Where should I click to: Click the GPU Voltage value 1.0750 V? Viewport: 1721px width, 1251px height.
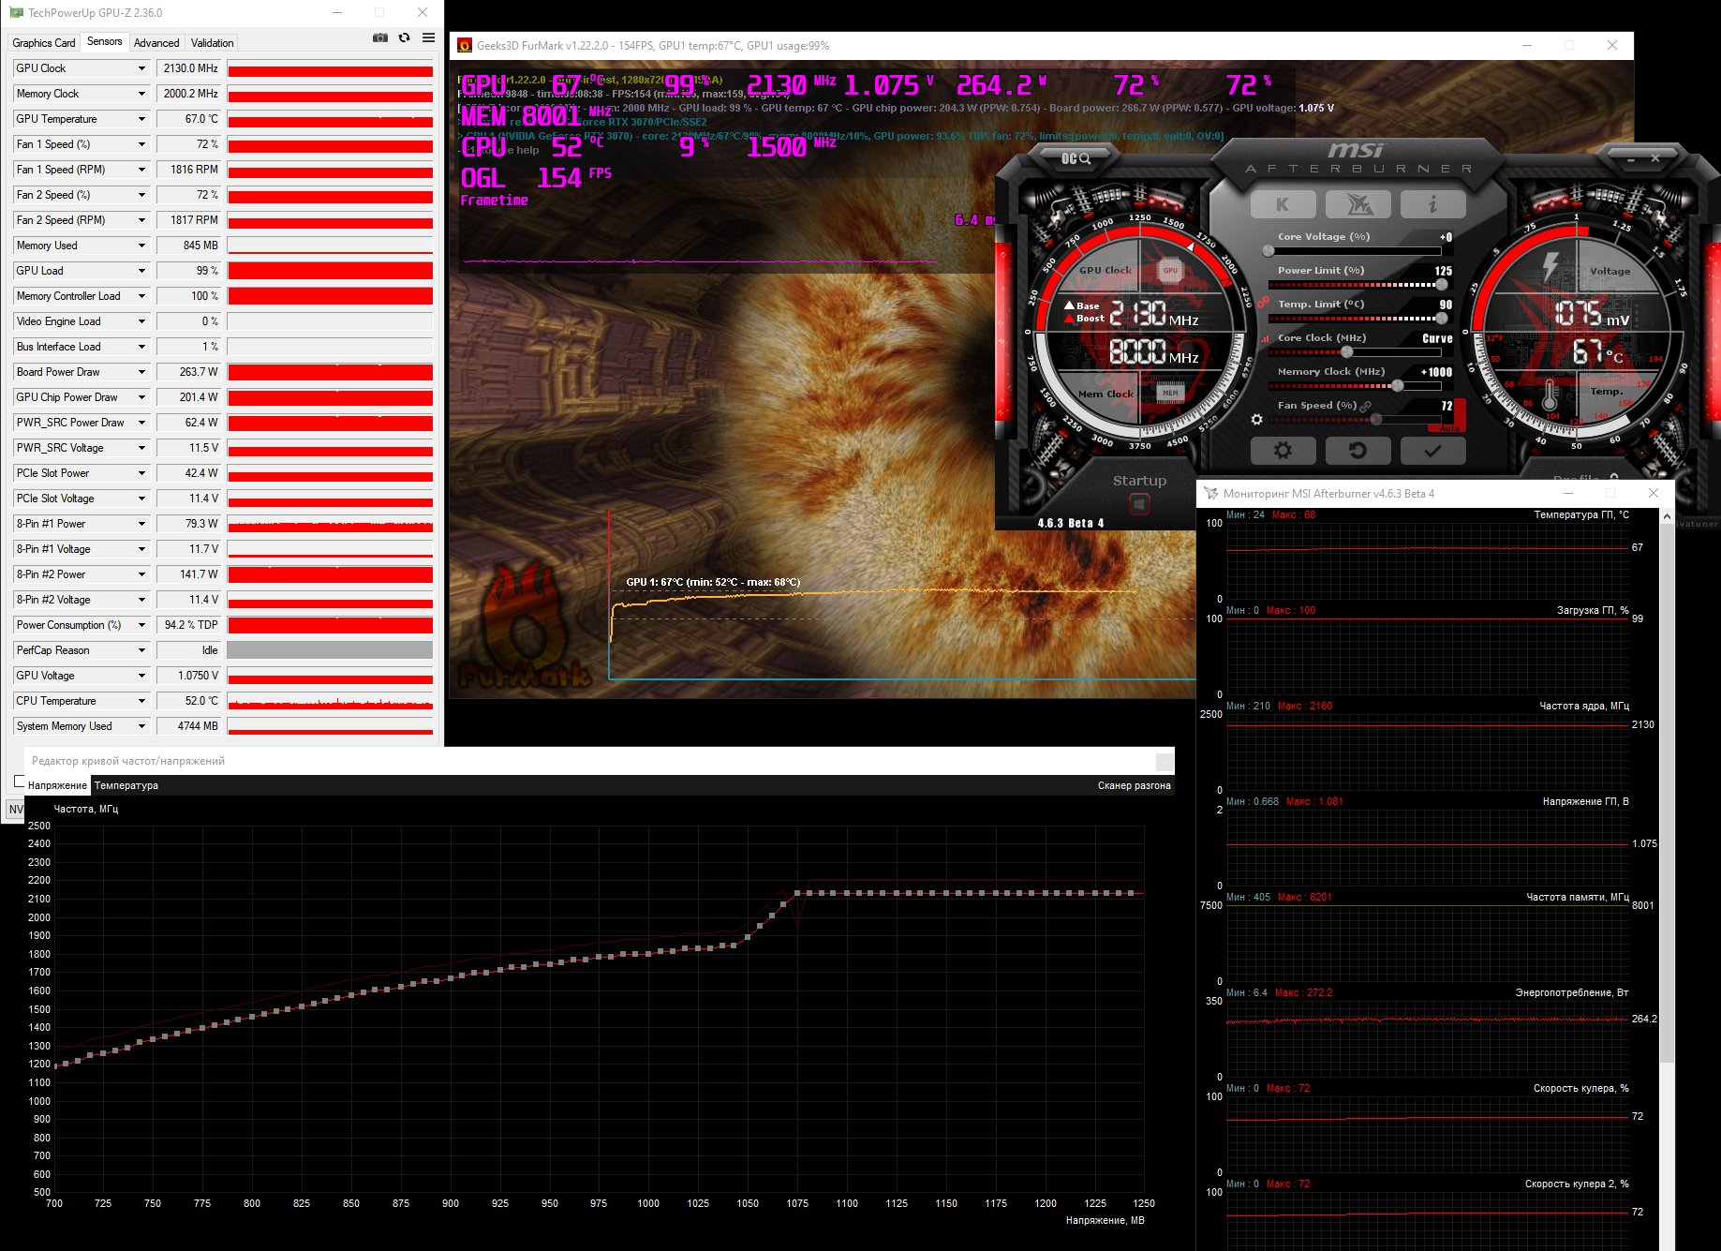pyautogui.click(x=189, y=676)
